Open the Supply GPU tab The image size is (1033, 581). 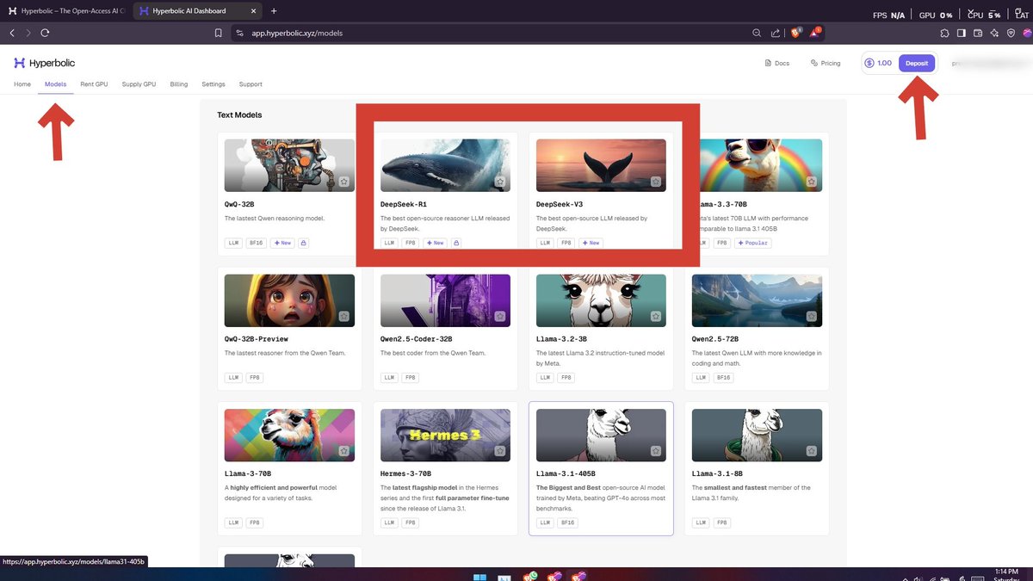pos(139,84)
